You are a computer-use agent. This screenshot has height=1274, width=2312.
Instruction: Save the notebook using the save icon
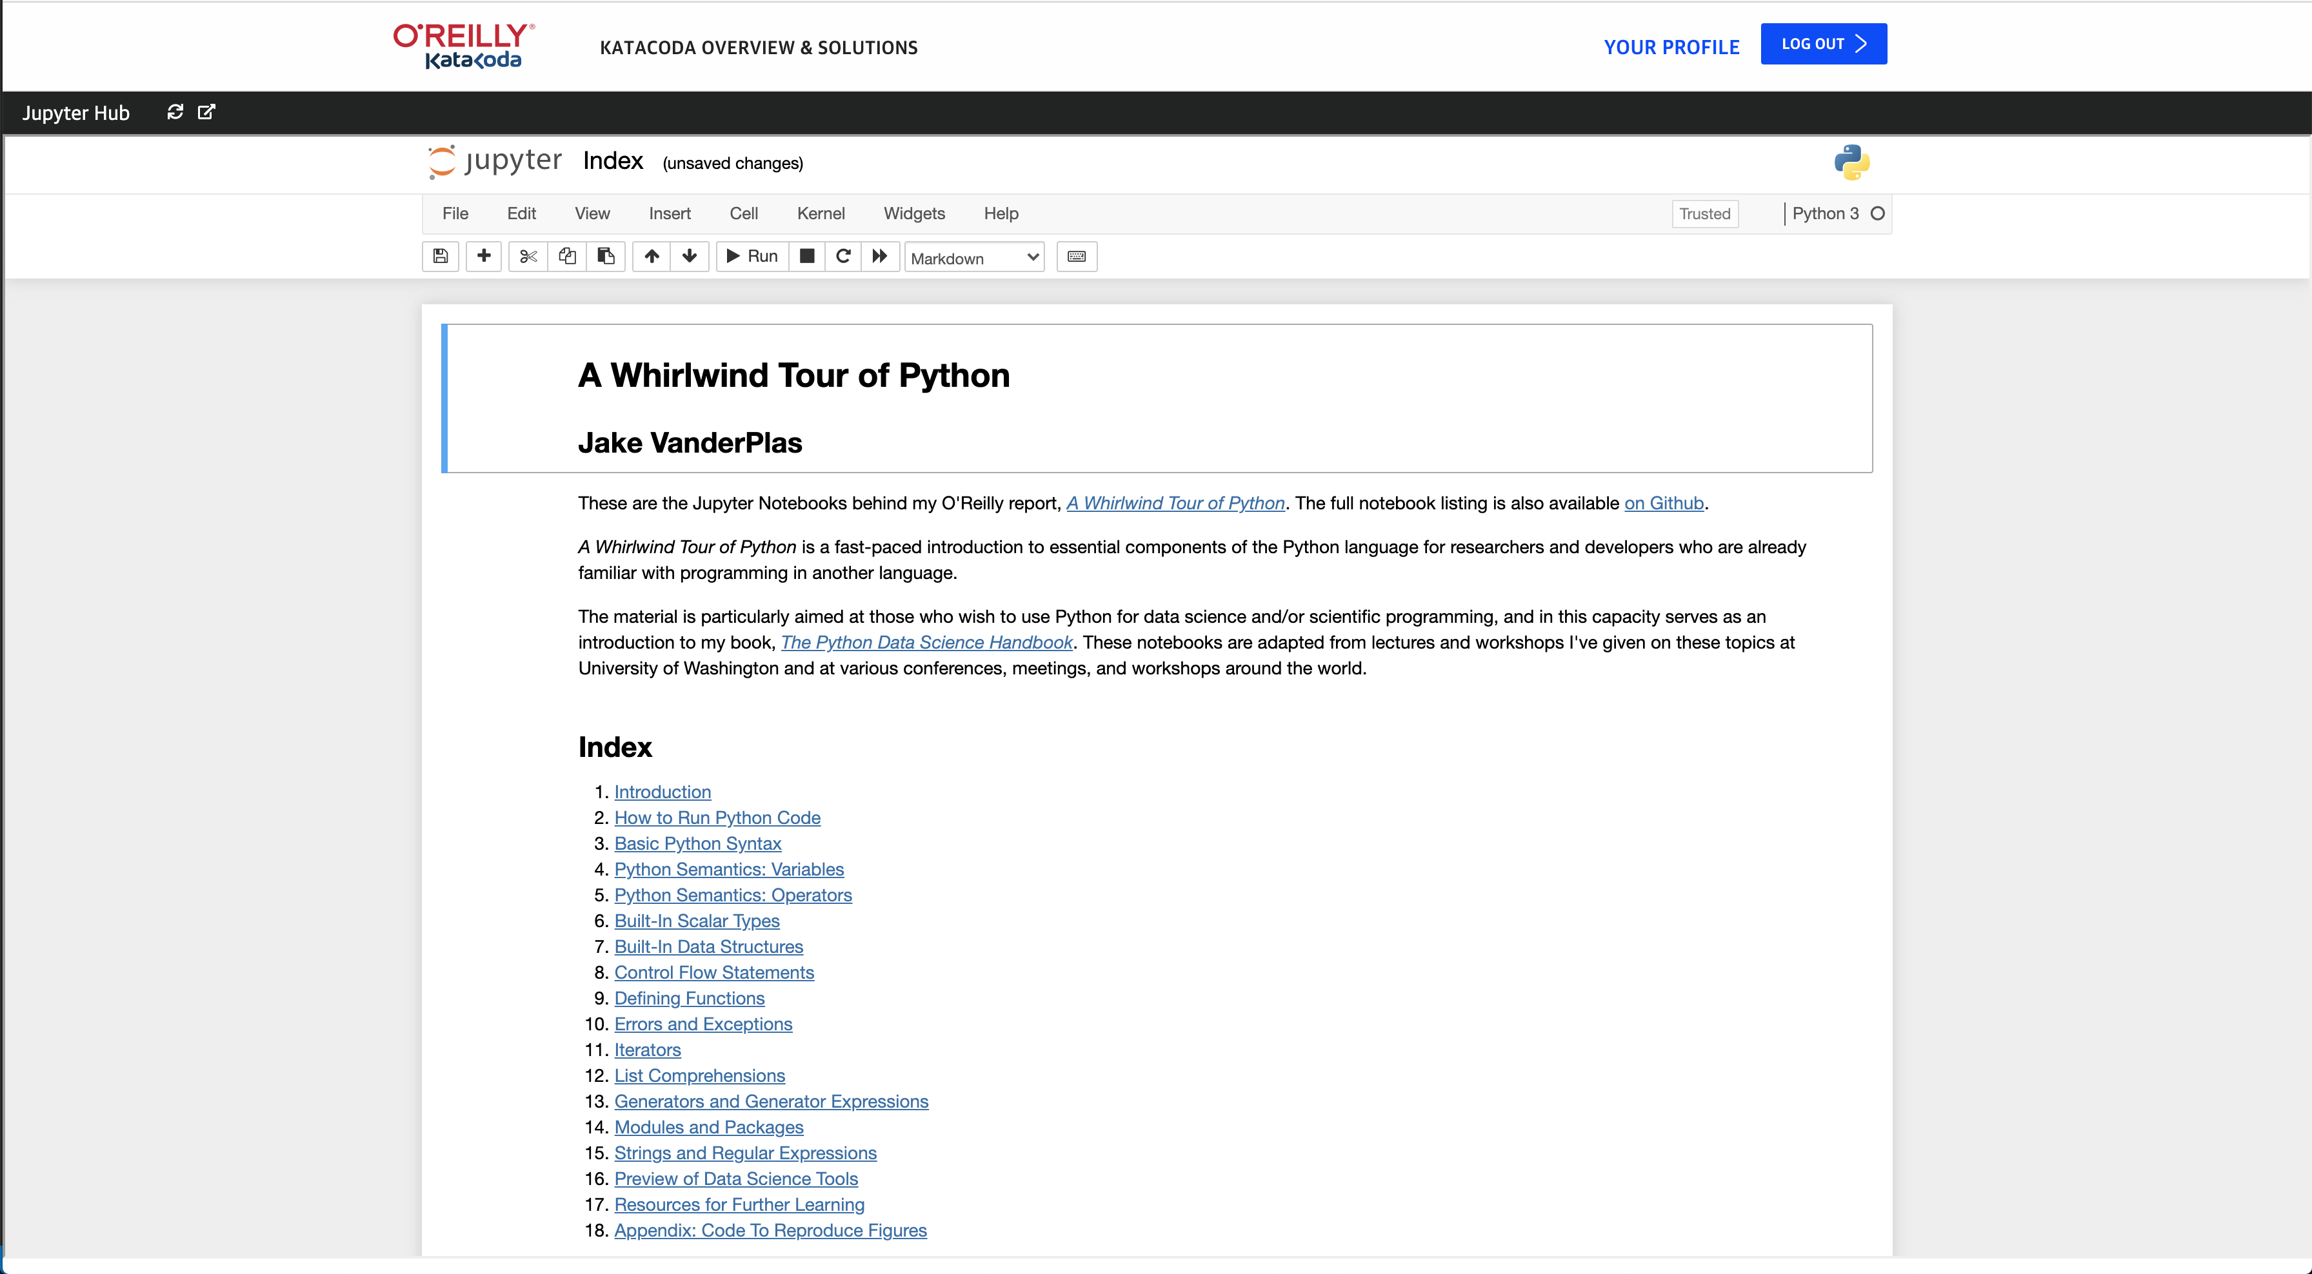(440, 257)
